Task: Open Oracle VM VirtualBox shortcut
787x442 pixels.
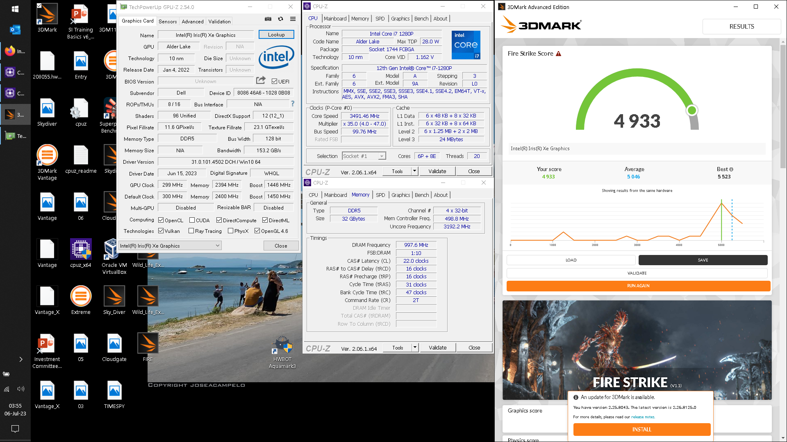Action: pos(114,257)
